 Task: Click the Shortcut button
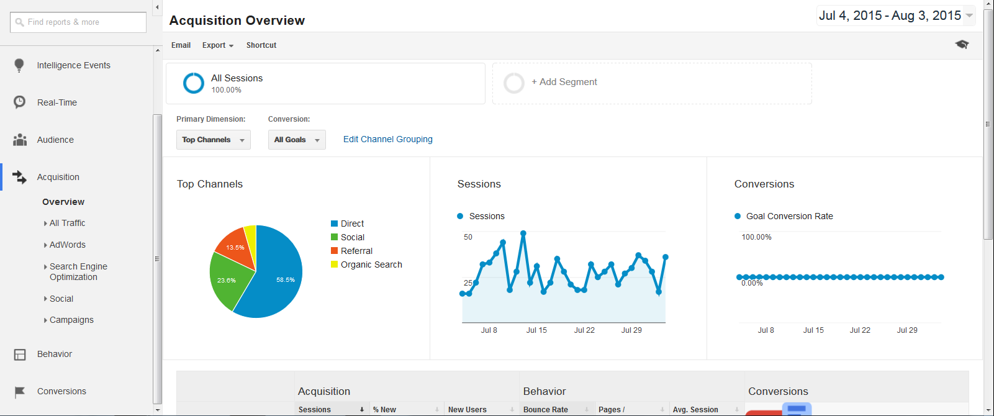pos(261,45)
